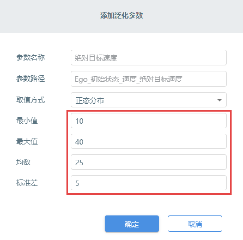Click the 最大值 label
This screenshot has height=240, width=243.
pos(27,142)
